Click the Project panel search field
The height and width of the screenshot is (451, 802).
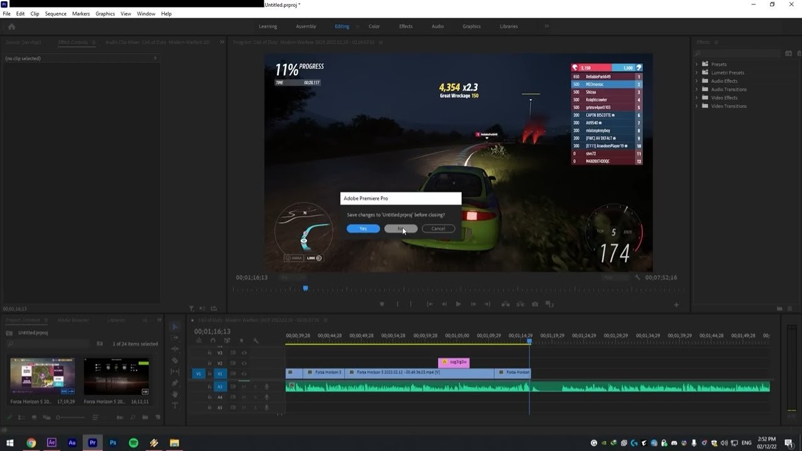coord(49,344)
